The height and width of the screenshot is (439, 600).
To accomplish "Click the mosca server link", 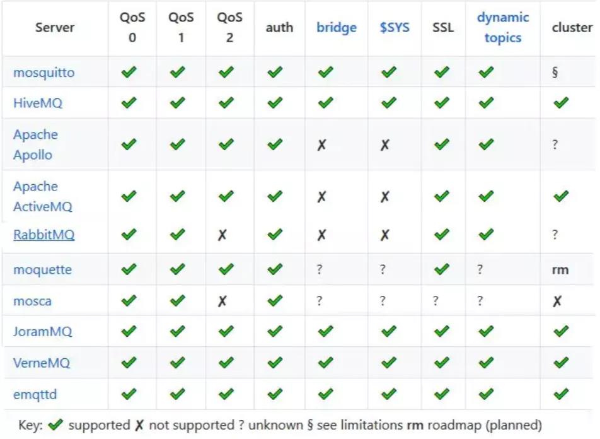I will coord(32,301).
